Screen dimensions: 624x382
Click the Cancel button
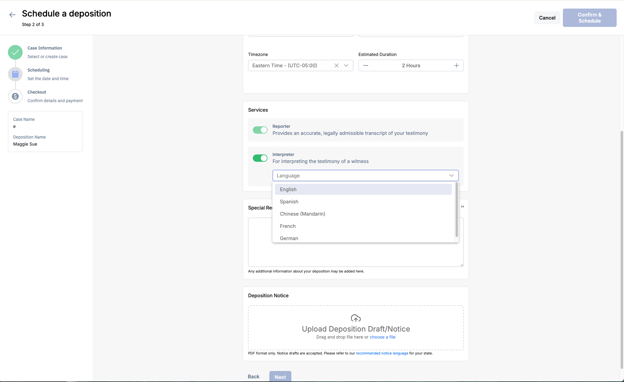click(547, 18)
